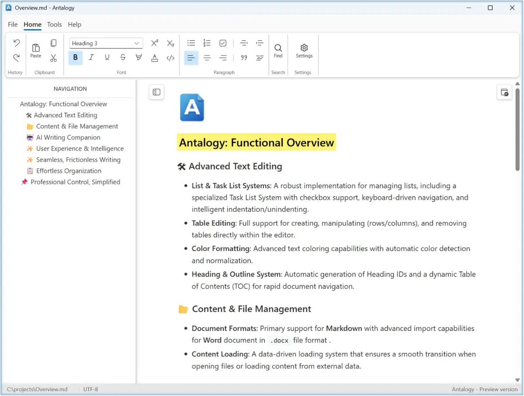
Task: Click the Heading & Outline System text
Action: (237, 274)
